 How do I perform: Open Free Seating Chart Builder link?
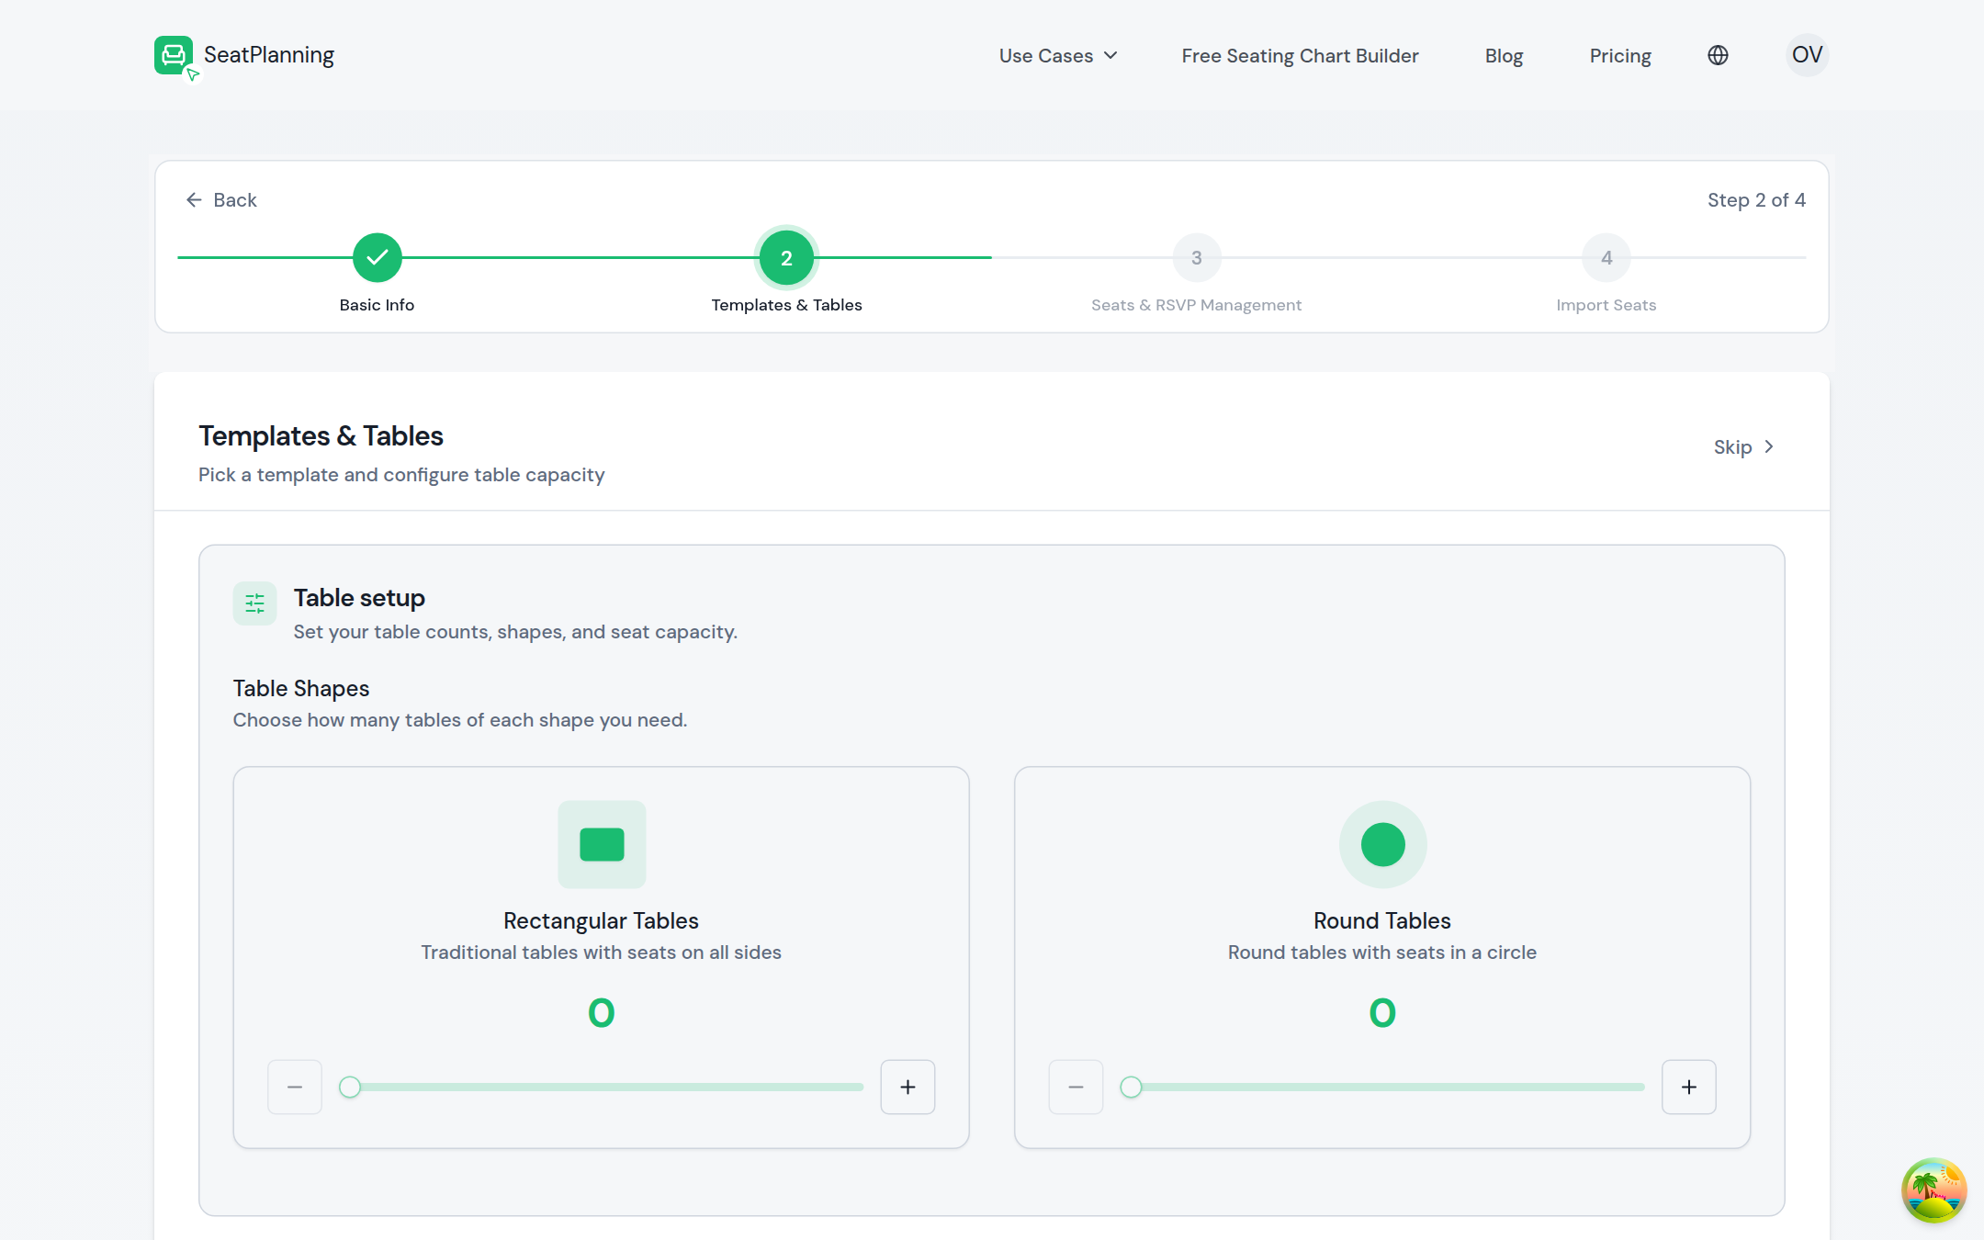[x=1300, y=56]
